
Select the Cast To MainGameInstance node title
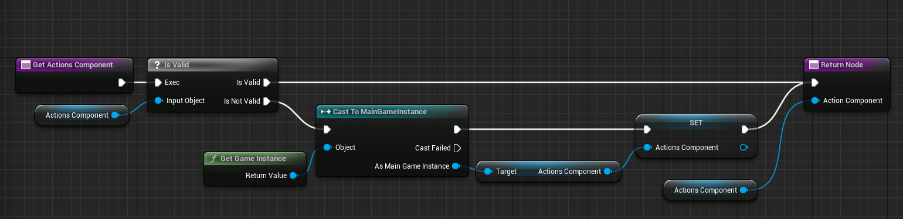[380, 112]
